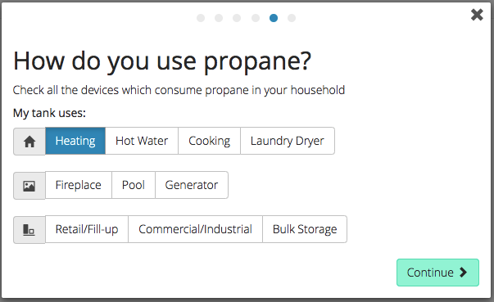
Task: Enable the Generator option
Action: pos(192,185)
